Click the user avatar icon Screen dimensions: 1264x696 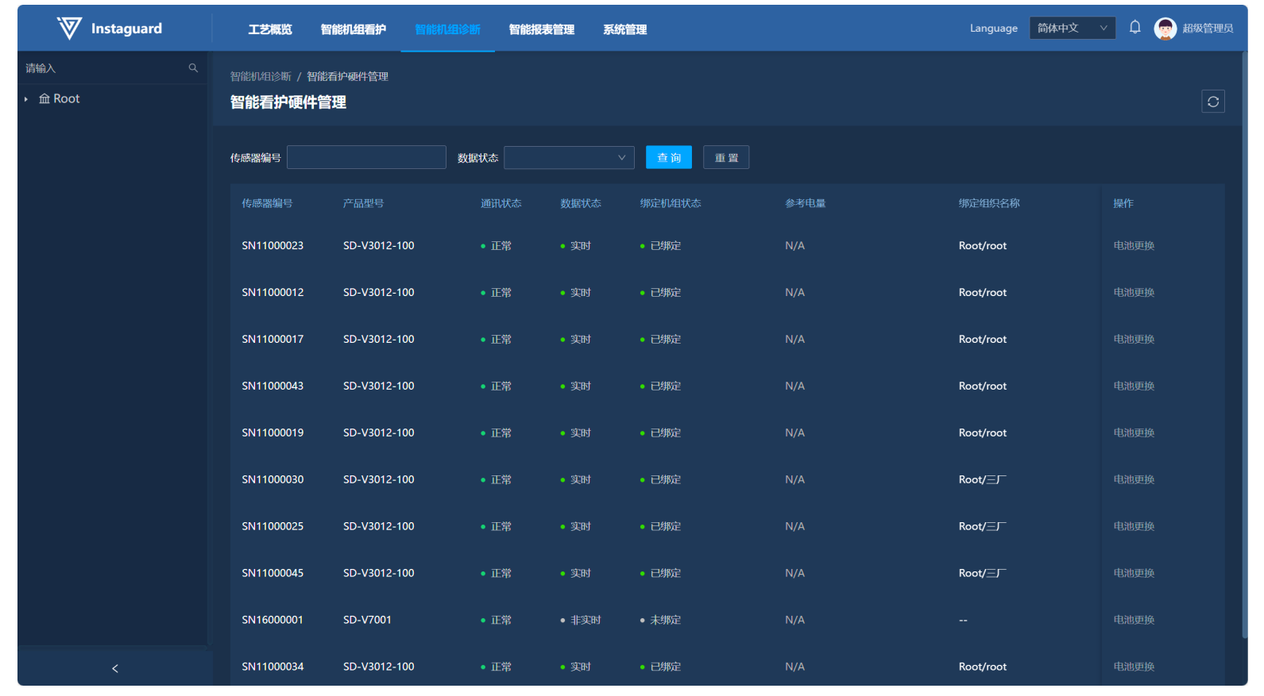tap(1165, 29)
